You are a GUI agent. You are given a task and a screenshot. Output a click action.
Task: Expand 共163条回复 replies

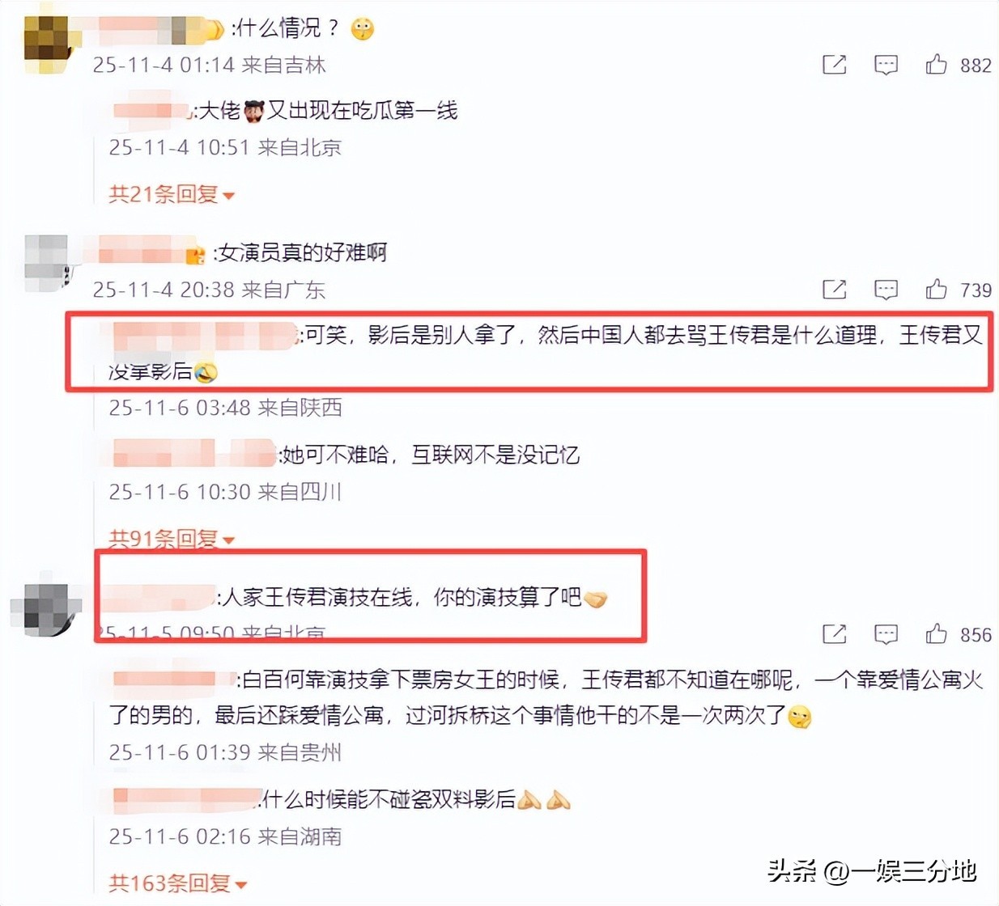178,883
